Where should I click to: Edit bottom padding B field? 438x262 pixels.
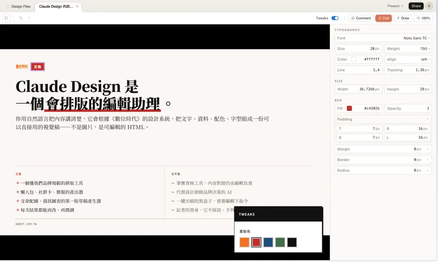tap(359, 137)
